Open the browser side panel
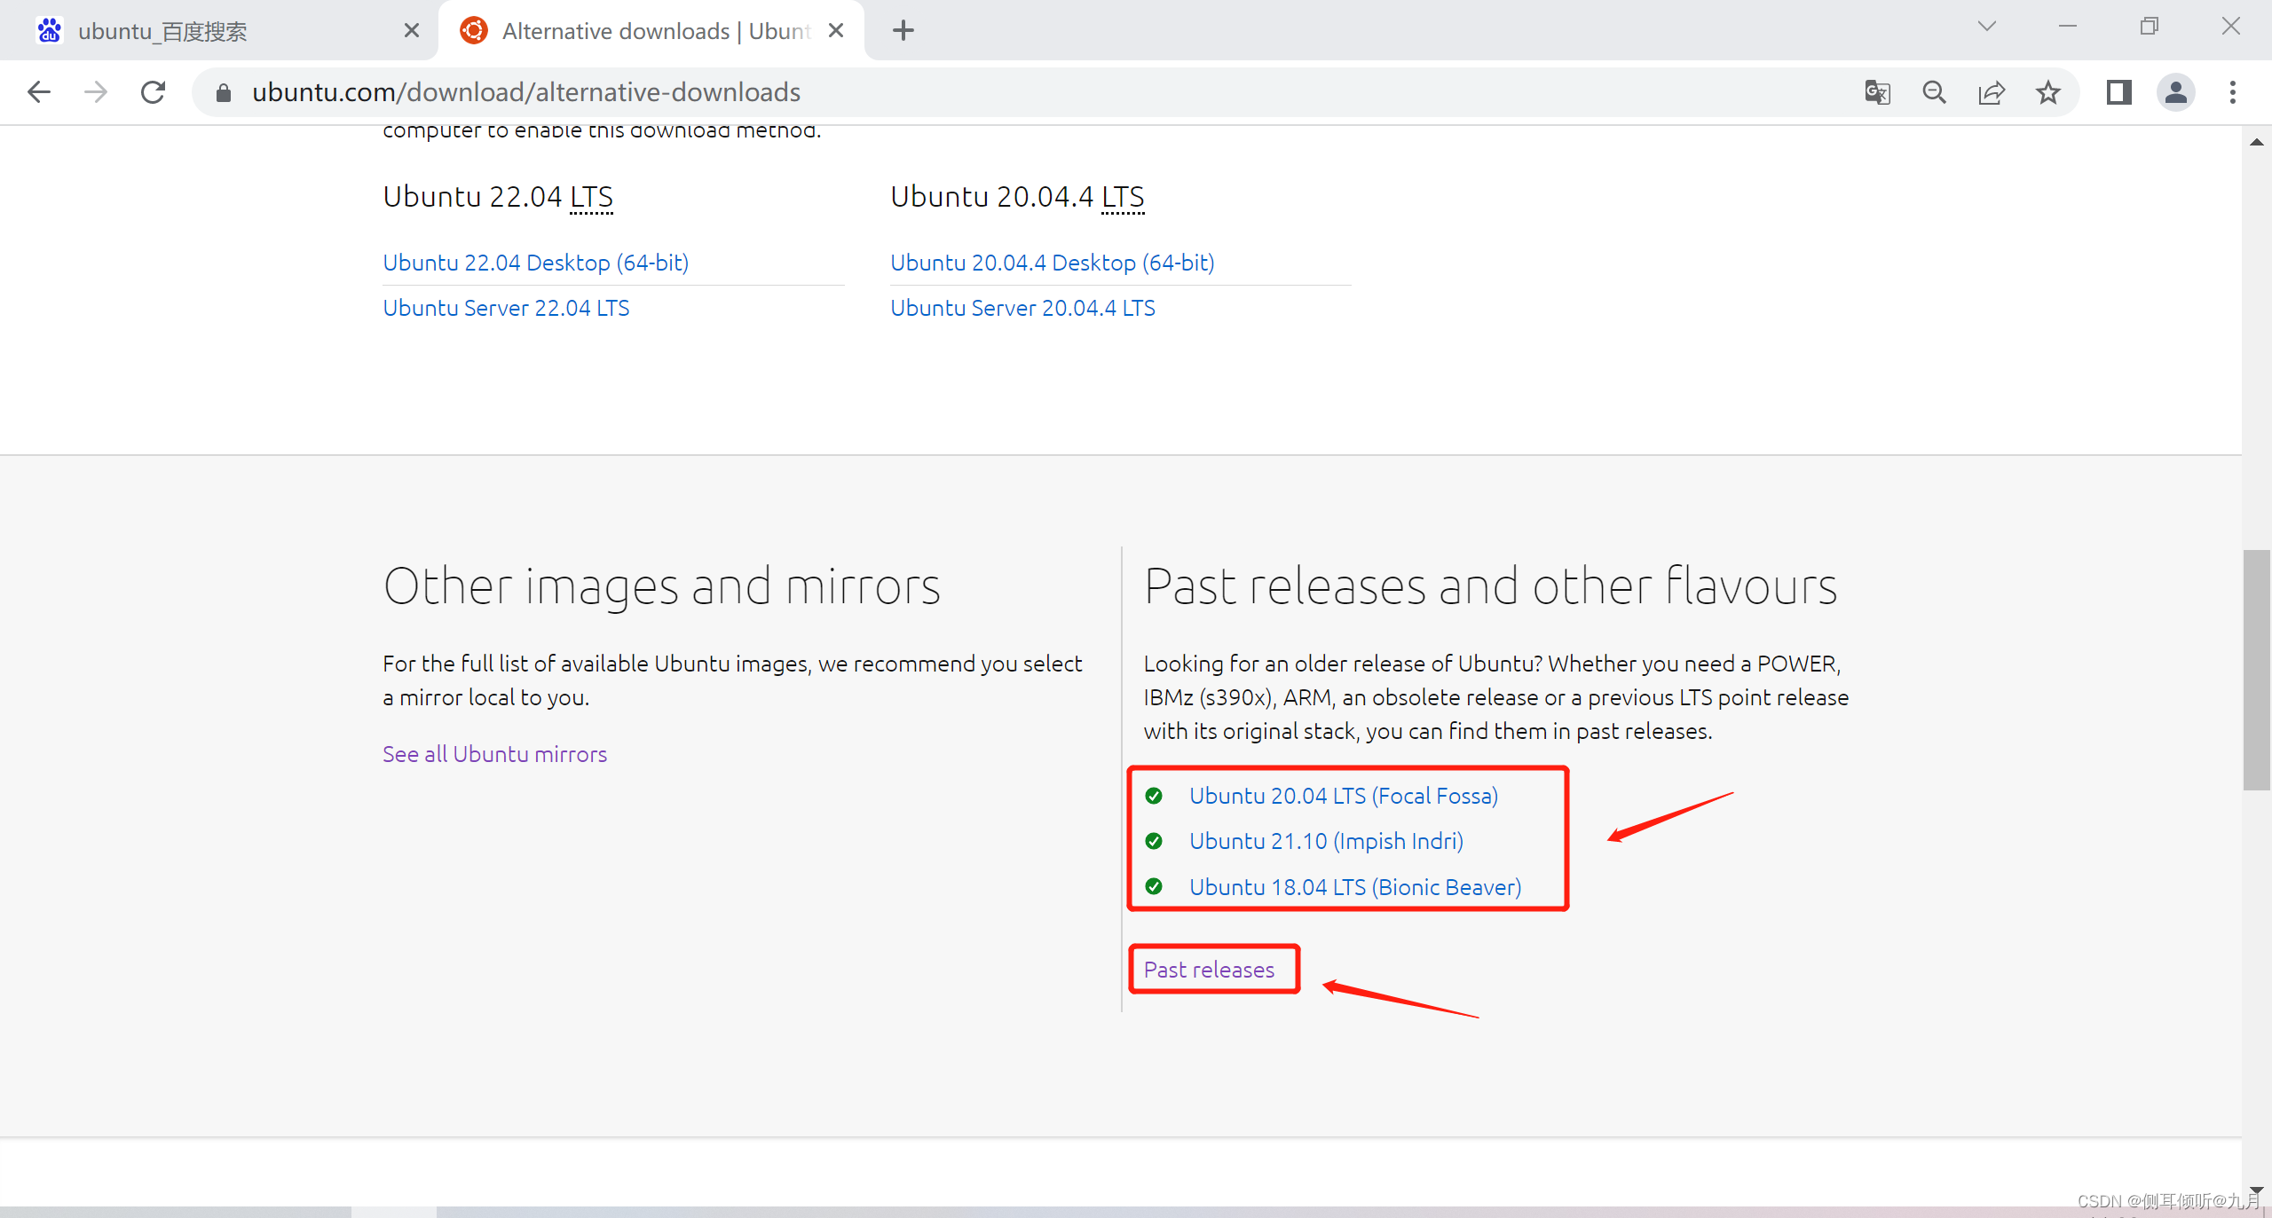This screenshot has width=2272, height=1218. [2119, 92]
